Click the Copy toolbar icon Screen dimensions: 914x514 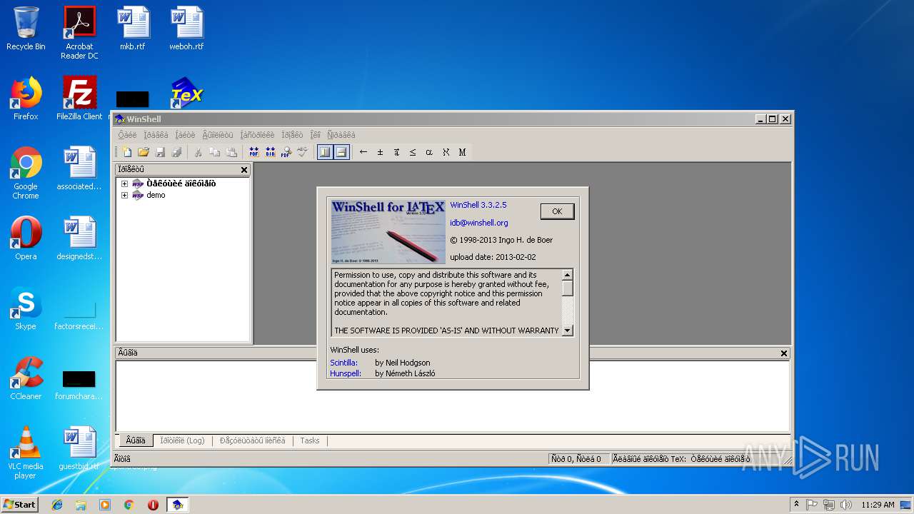coord(215,152)
